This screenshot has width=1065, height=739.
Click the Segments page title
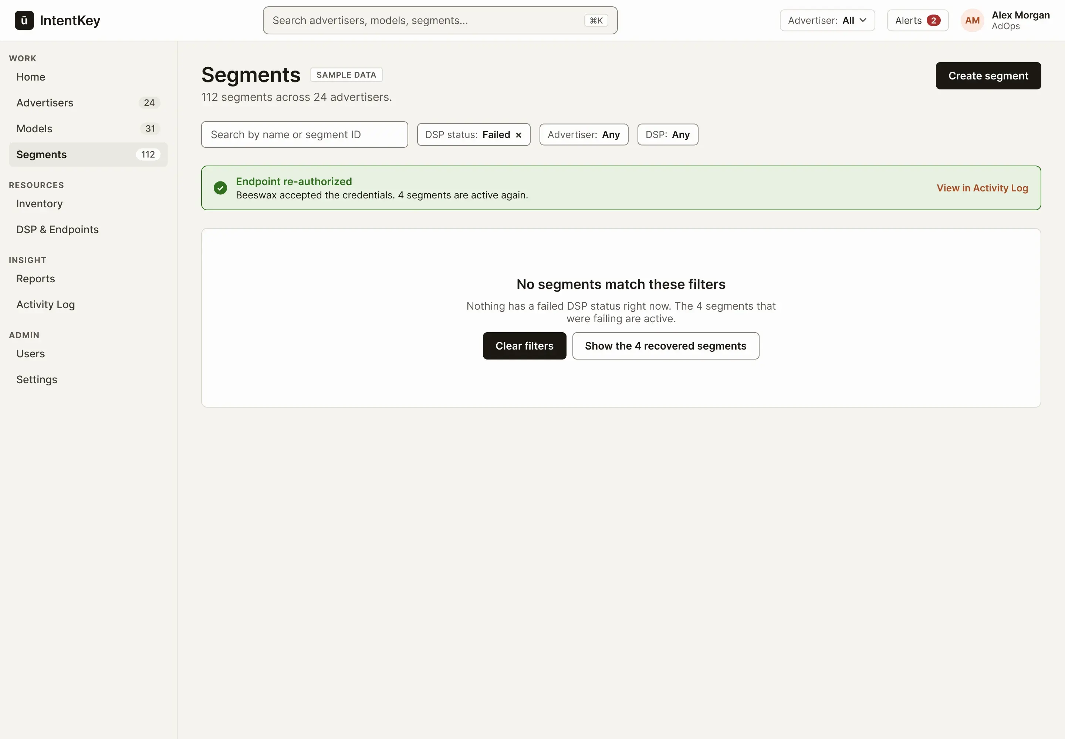point(251,75)
